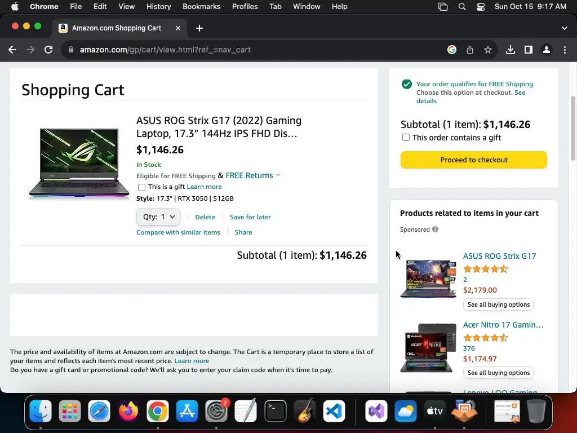Viewport: 577px width, 433px height.
Task: Open Firefox in the Dock
Action: (x=128, y=411)
